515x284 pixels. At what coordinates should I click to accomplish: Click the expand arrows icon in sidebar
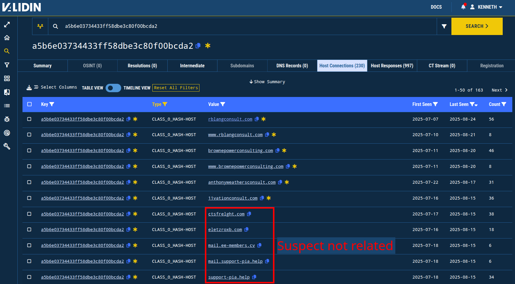tap(7, 25)
